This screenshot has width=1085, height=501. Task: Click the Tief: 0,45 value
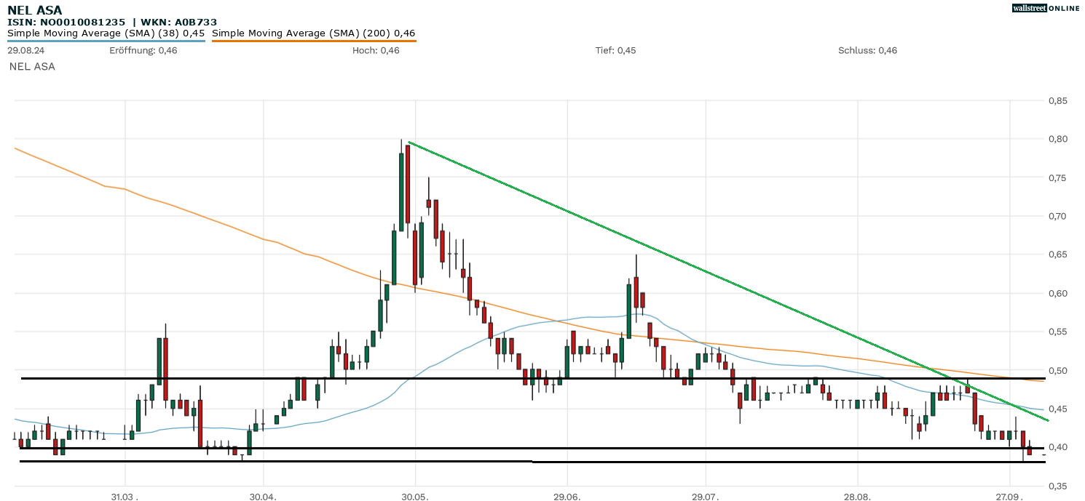pos(615,50)
